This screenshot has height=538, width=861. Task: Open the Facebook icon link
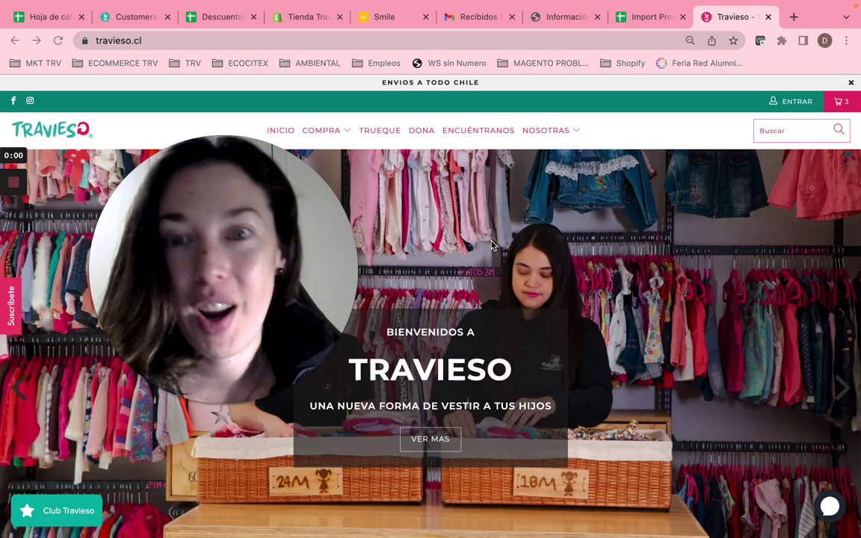pos(13,100)
